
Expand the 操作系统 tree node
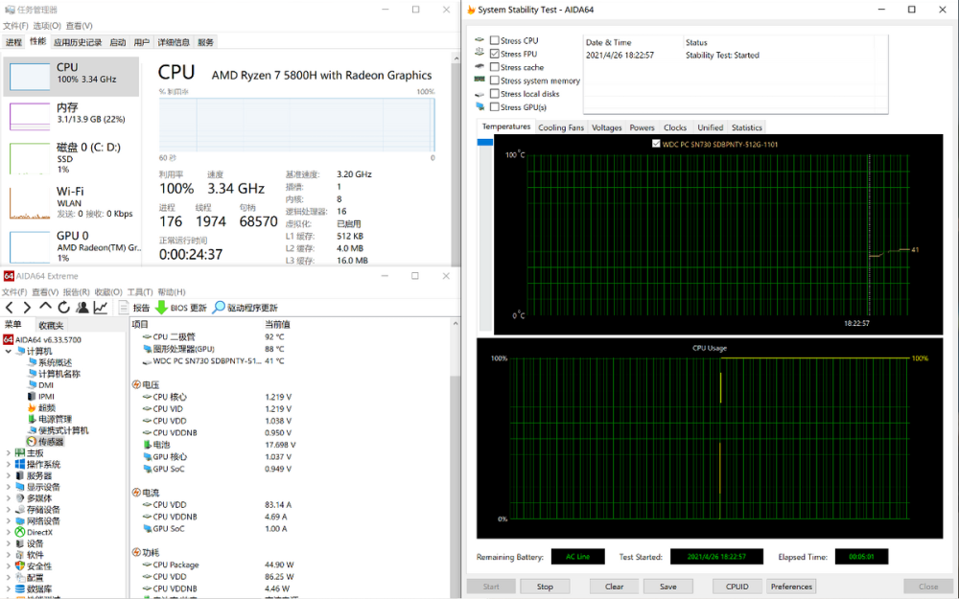pyautogui.click(x=8, y=465)
